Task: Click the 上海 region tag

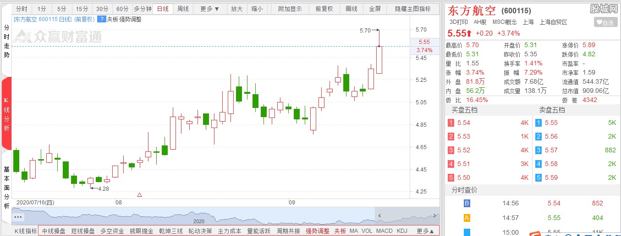Action: [528, 22]
